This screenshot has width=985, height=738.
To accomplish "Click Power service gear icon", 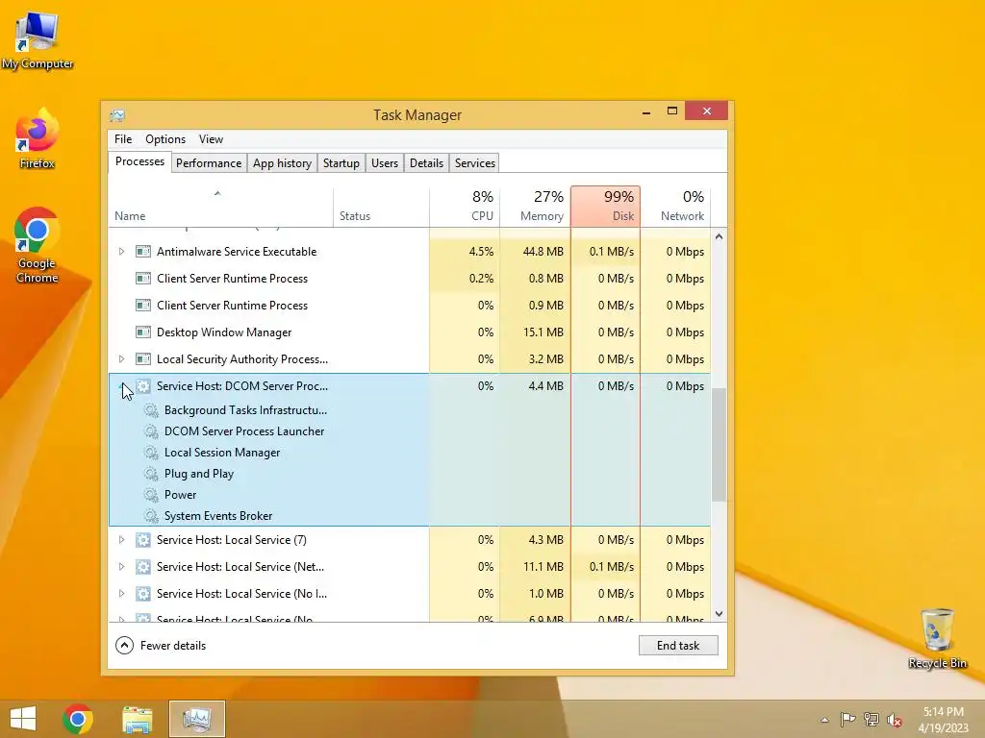I will click(x=151, y=495).
